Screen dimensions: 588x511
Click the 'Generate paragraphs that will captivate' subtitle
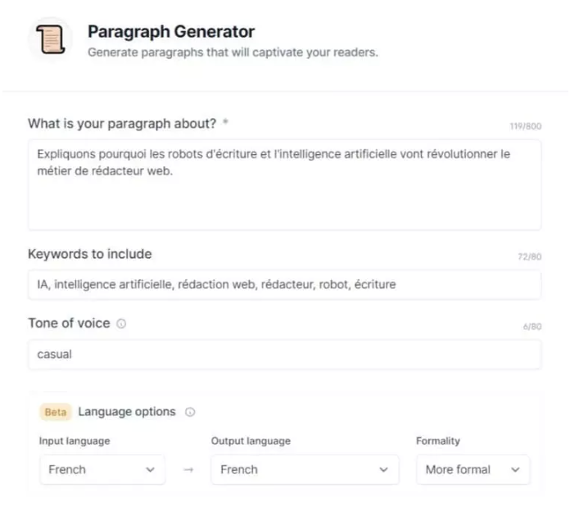click(233, 52)
